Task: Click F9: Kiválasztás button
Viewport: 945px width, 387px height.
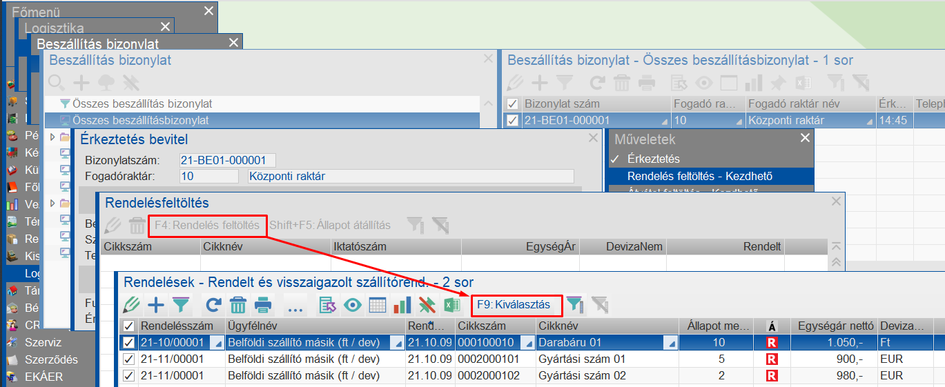Action: tap(514, 304)
